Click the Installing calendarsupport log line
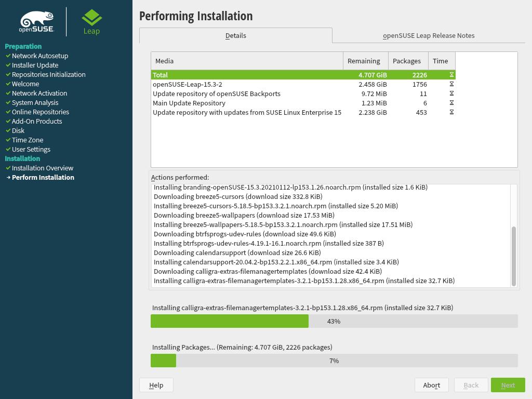 point(276,262)
